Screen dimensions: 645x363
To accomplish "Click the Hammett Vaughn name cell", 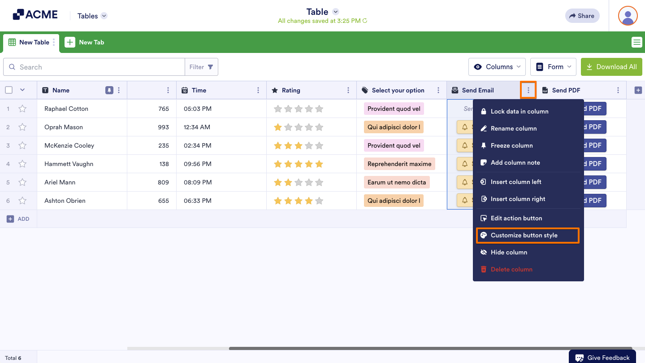I will 82,164.
